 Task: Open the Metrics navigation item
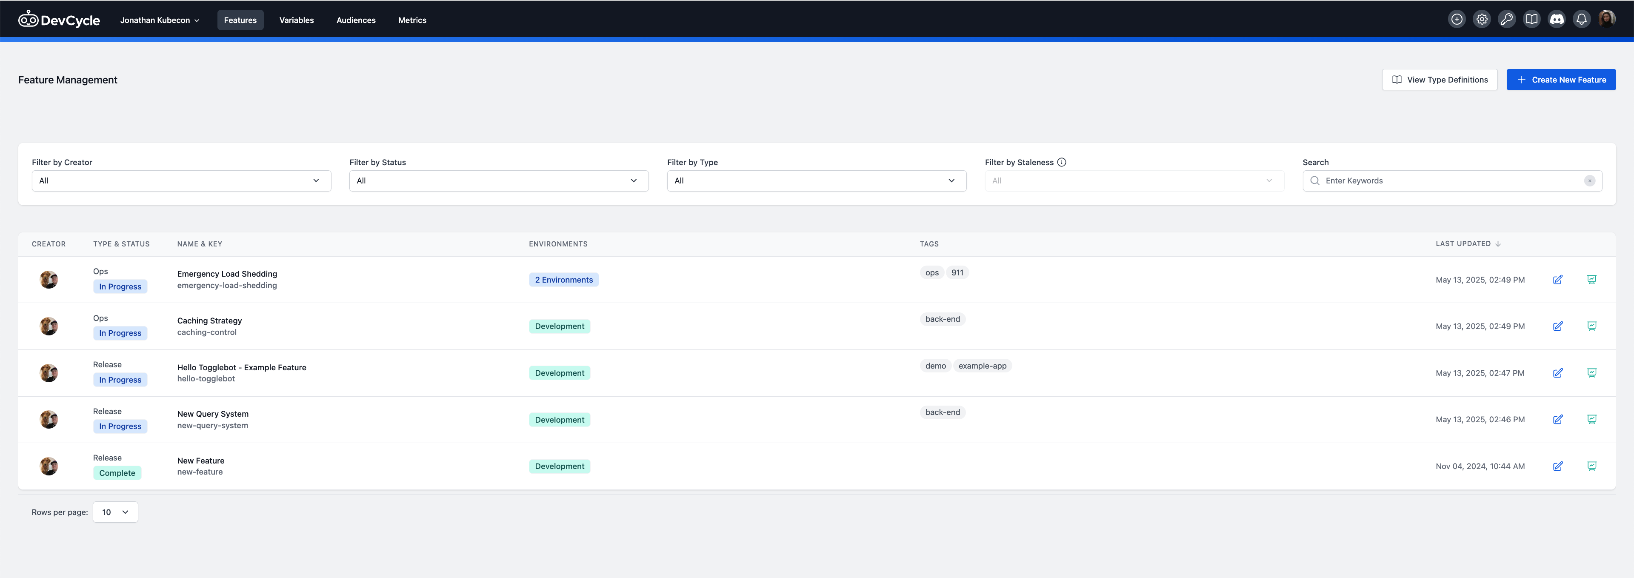point(412,20)
